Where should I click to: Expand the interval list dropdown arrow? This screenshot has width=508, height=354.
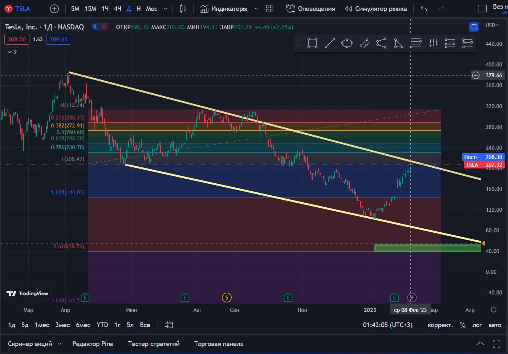(166, 9)
